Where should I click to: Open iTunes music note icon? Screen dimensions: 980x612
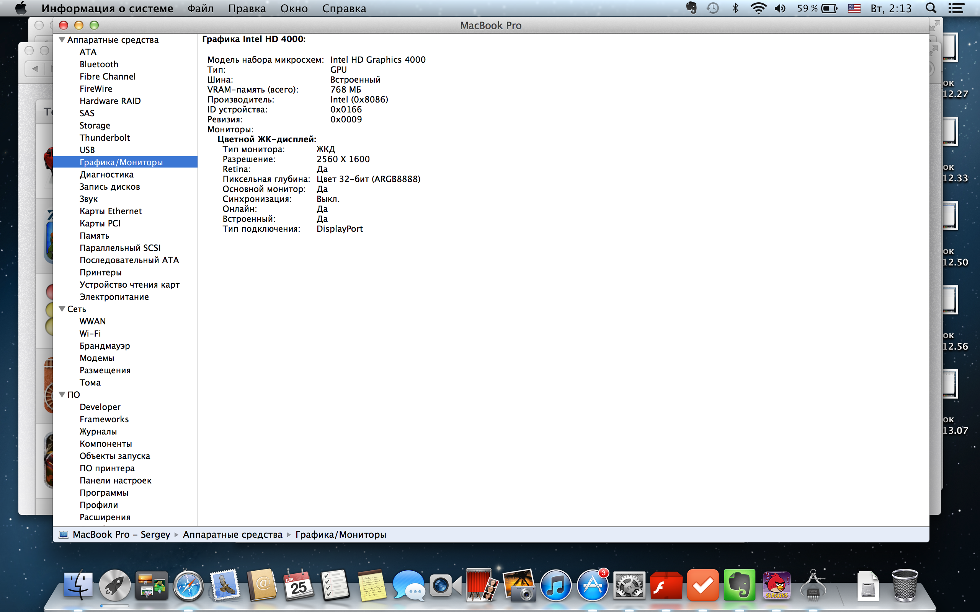point(555,585)
